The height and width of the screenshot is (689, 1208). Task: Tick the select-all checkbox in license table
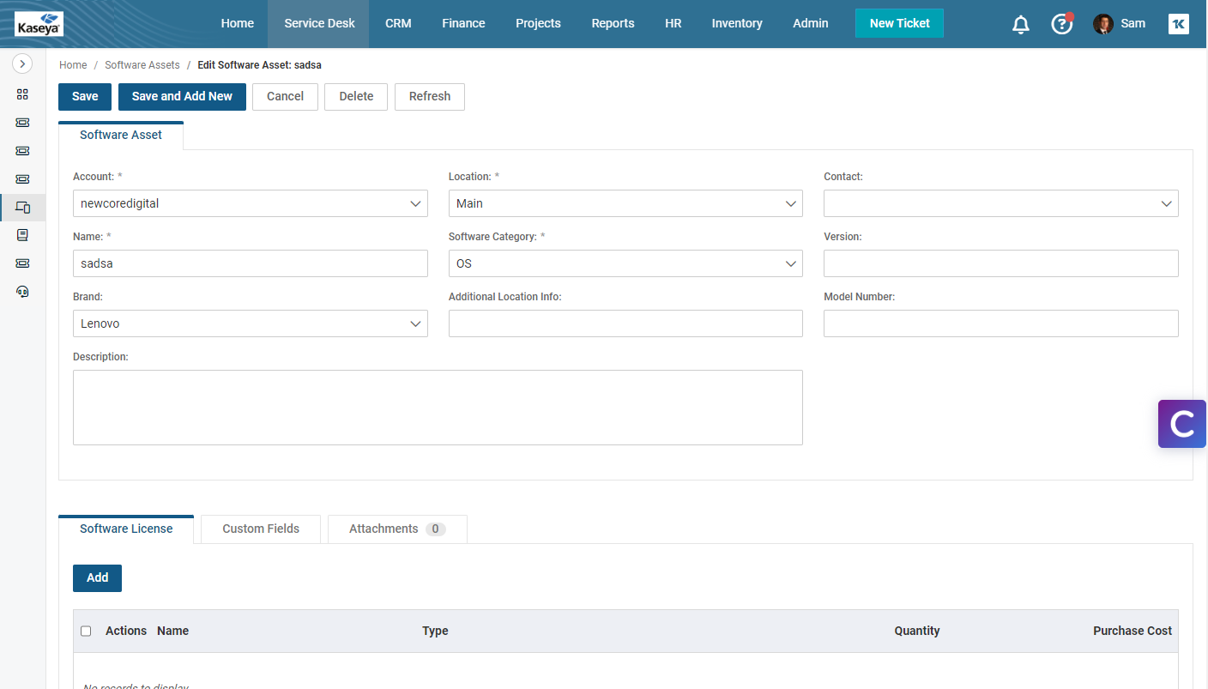pos(86,631)
